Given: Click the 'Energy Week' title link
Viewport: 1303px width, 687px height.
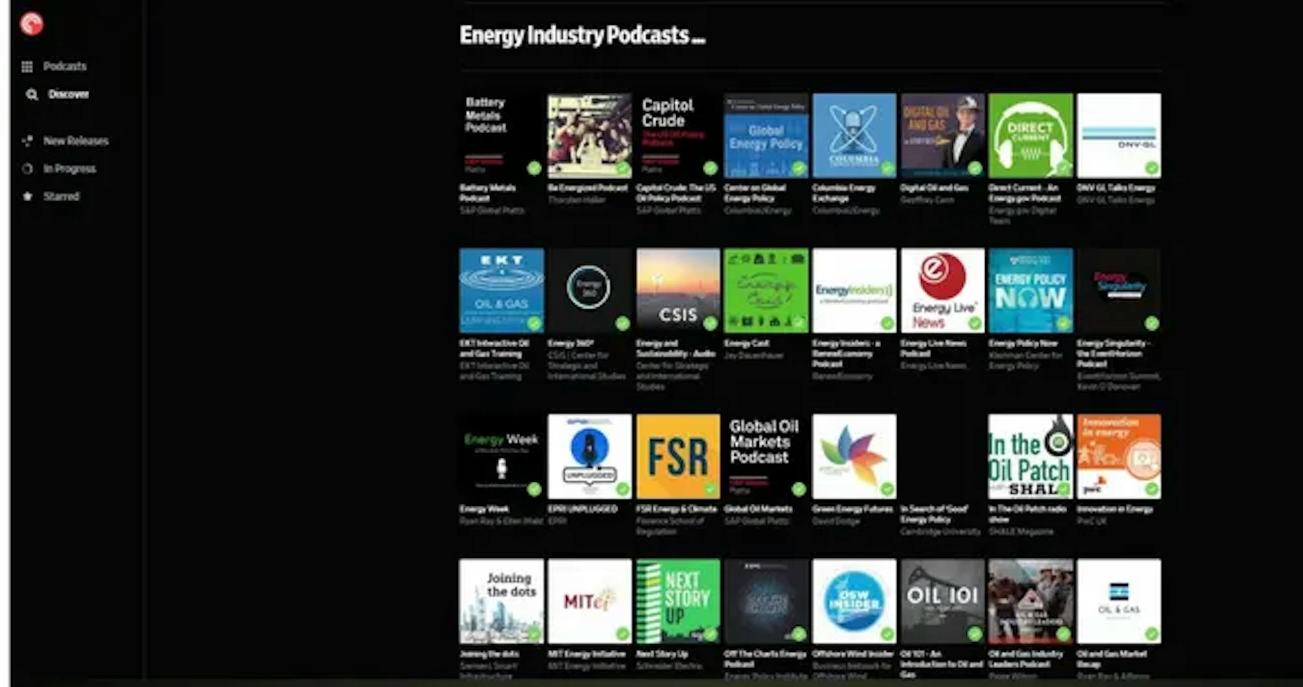Looking at the screenshot, I should [484, 509].
